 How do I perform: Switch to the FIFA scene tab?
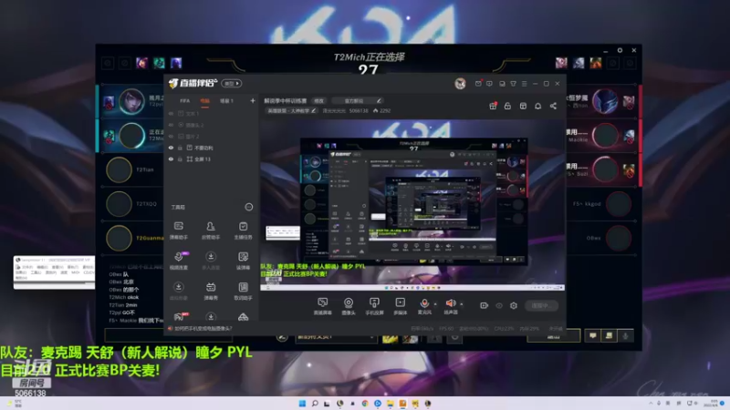(x=185, y=101)
